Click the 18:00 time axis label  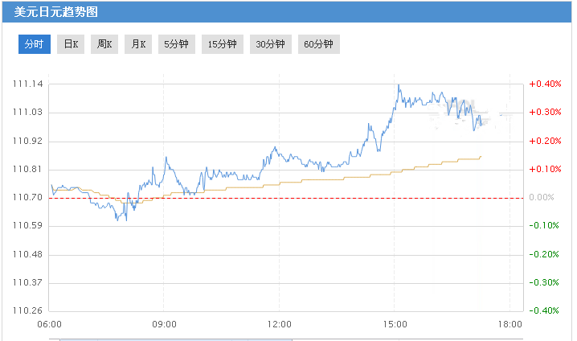pos(509,324)
